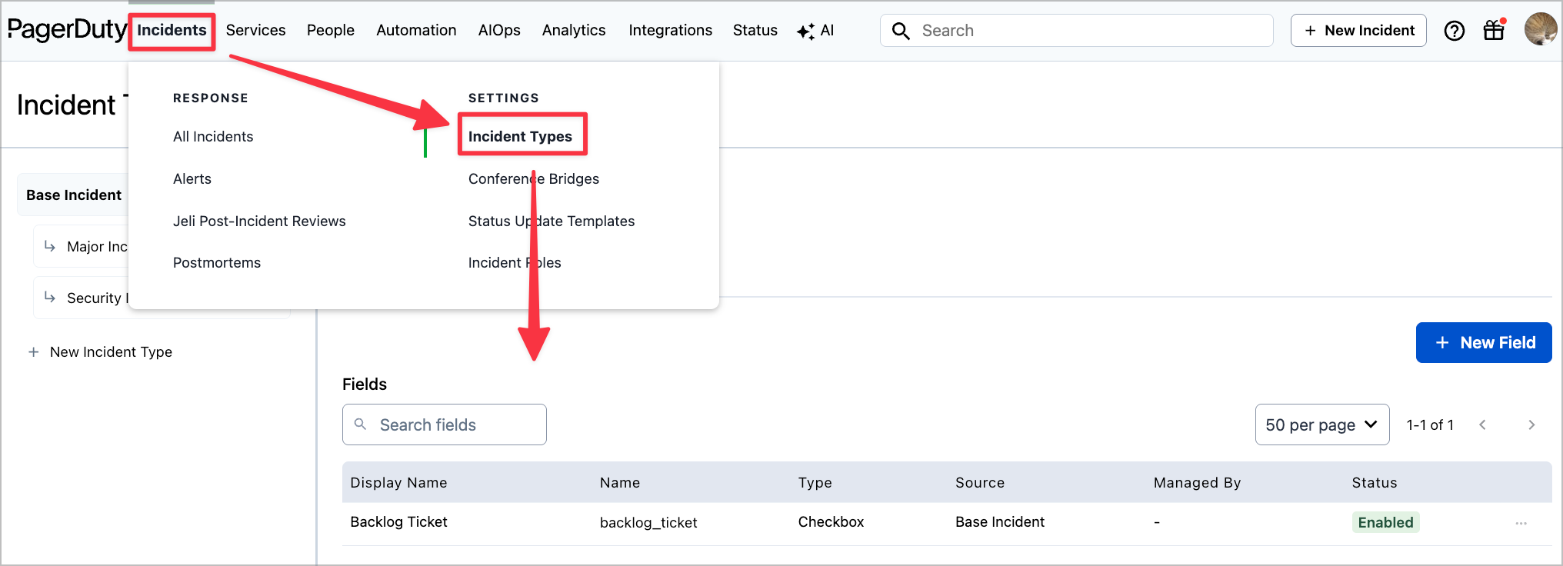Select Alerts in the dropdown
This screenshot has height=566, width=1563.
(x=192, y=178)
